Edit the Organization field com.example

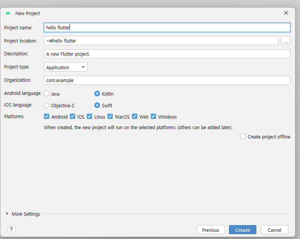(x=167, y=80)
